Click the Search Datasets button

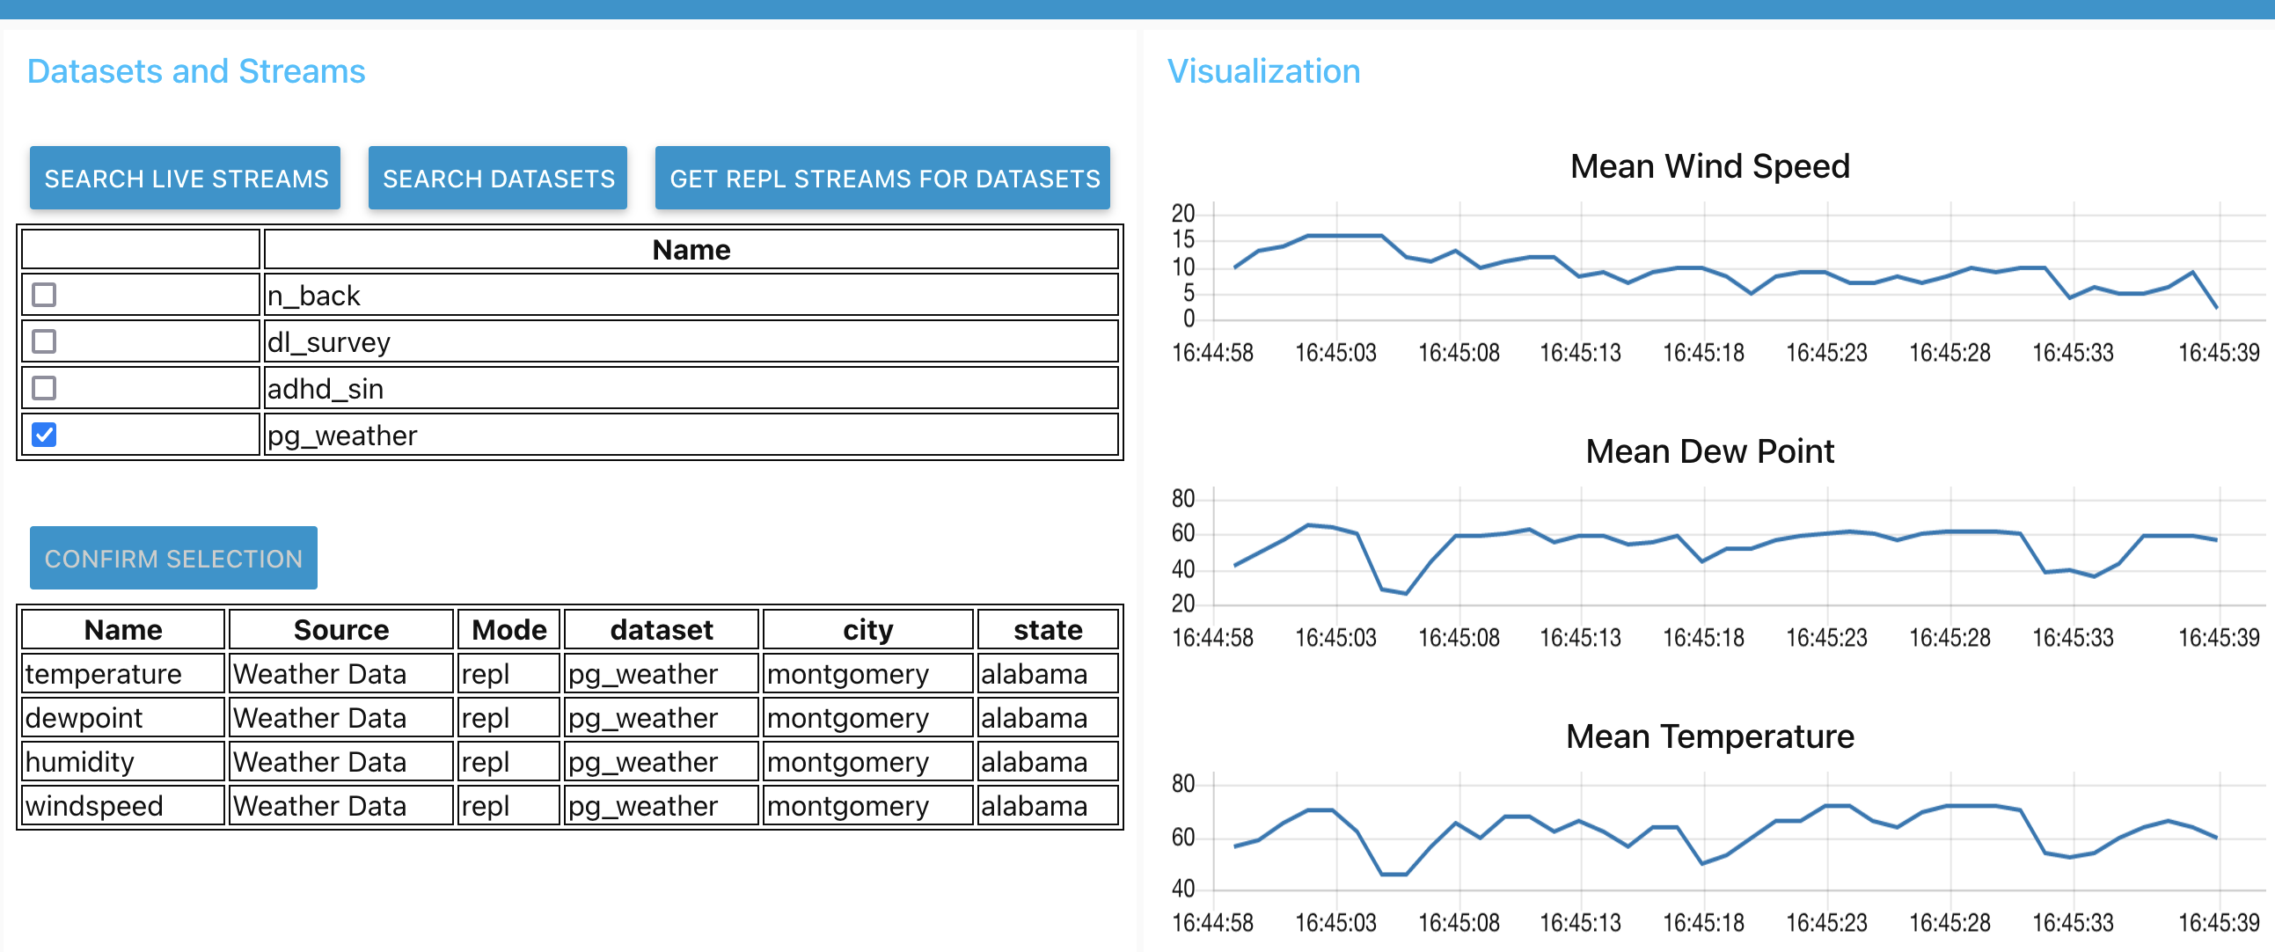click(x=497, y=179)
